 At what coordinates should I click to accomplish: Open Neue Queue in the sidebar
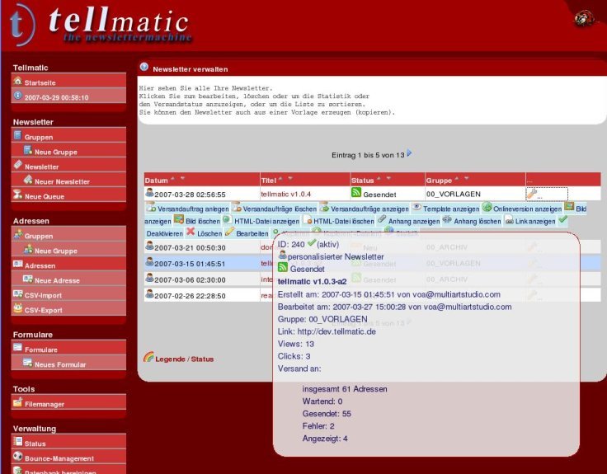(45, 196)
